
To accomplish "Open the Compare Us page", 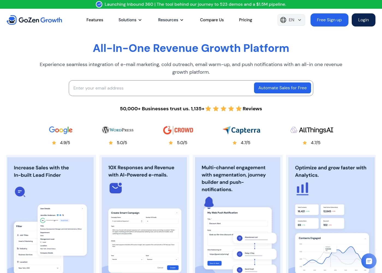I will tap(212, 20).
